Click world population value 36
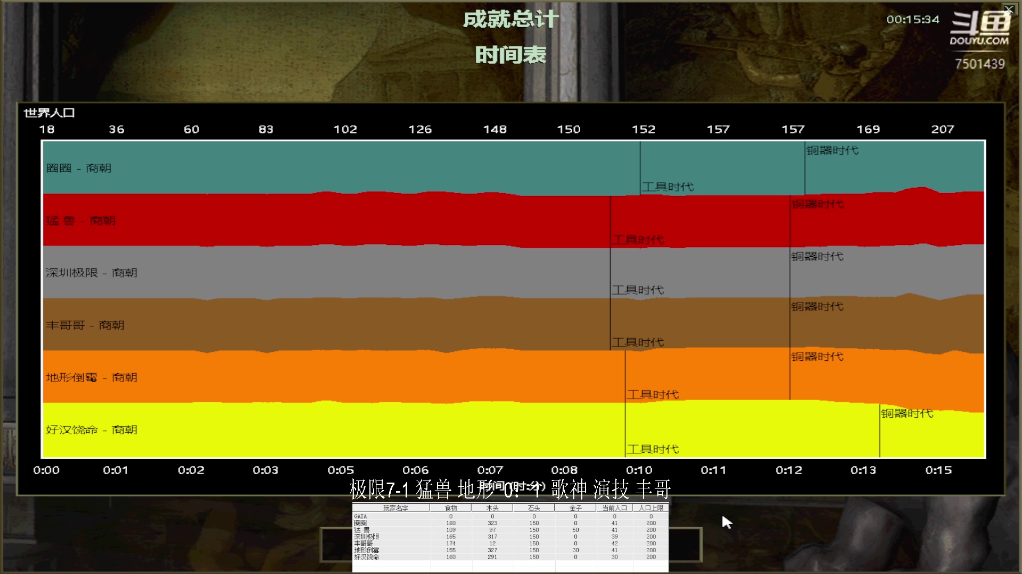 (x=117, y=129)
